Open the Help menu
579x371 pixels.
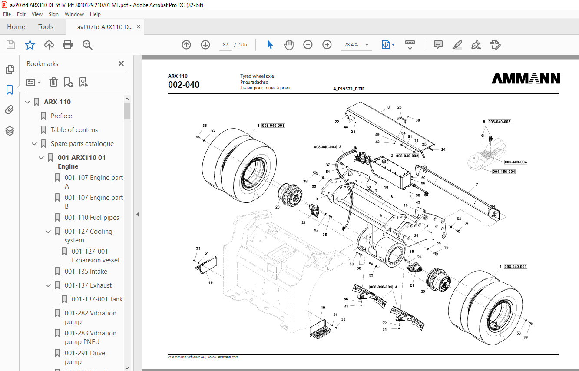tap(95, 14)
